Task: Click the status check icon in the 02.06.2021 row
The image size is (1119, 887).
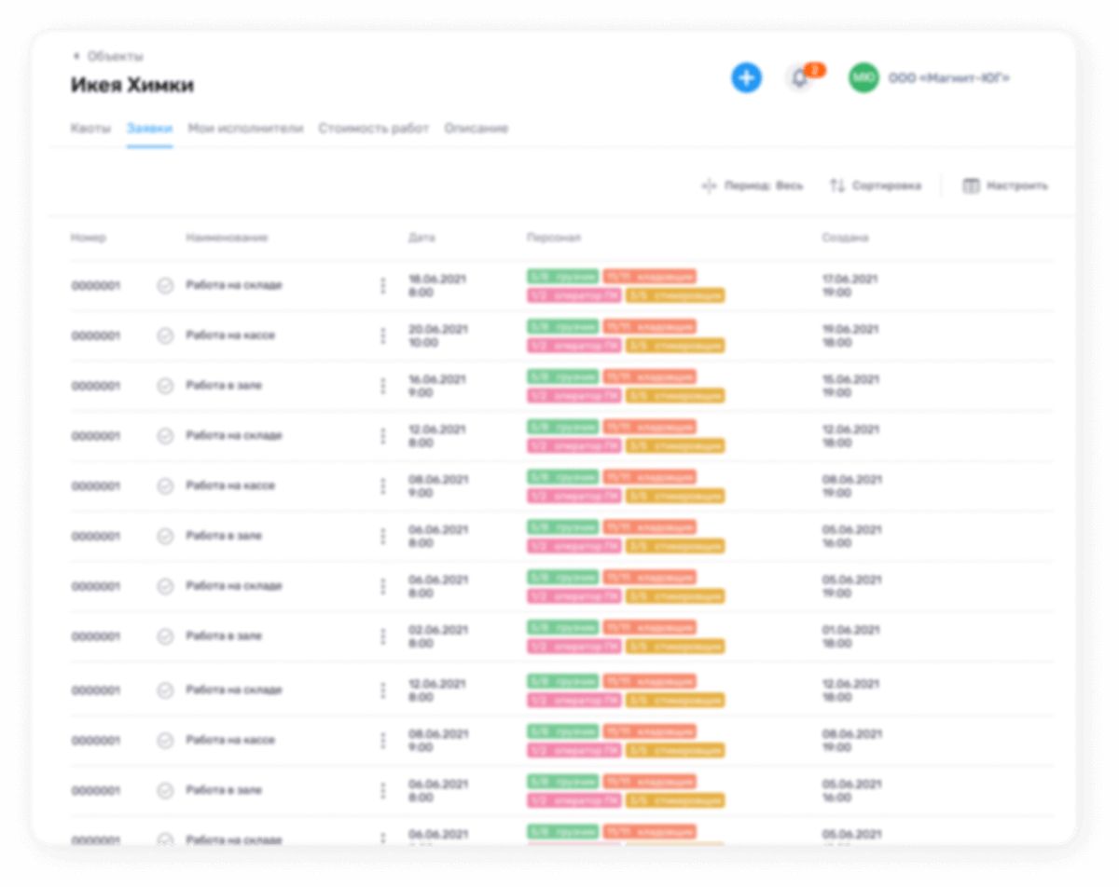Action: pos(165,637)
